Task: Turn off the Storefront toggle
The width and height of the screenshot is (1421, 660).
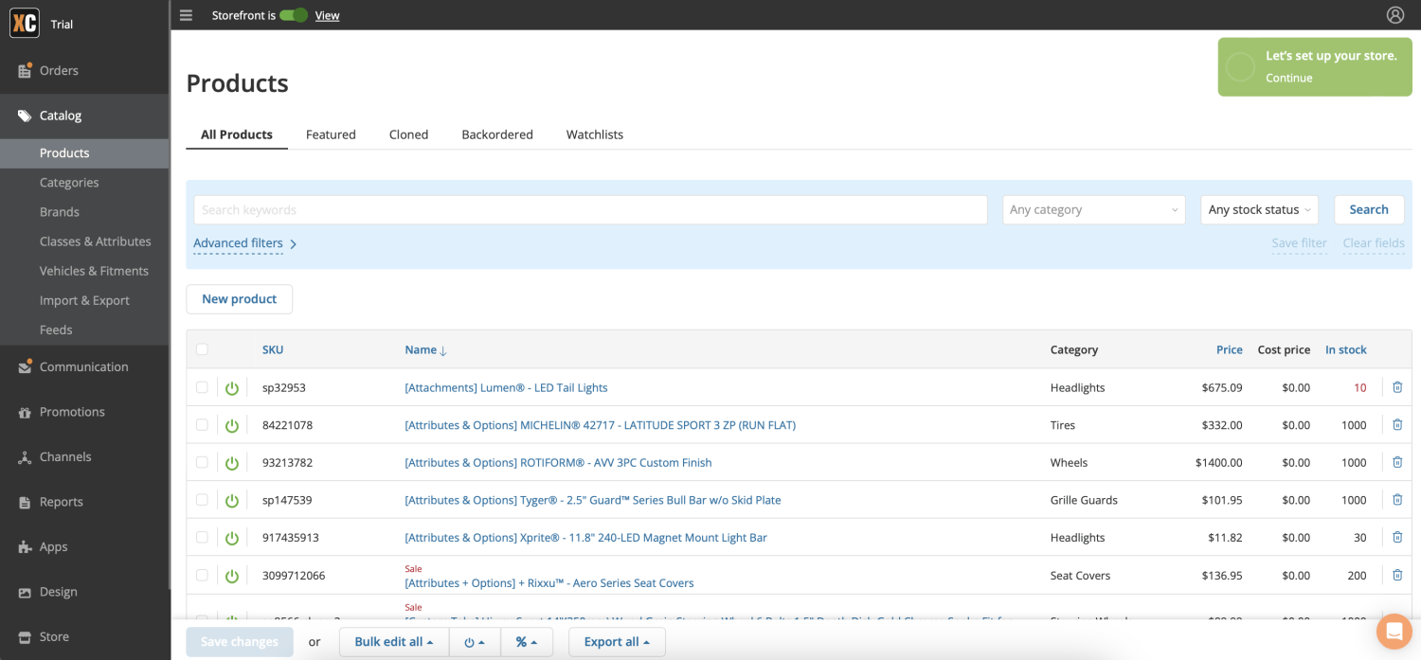Action: (294, 15)
